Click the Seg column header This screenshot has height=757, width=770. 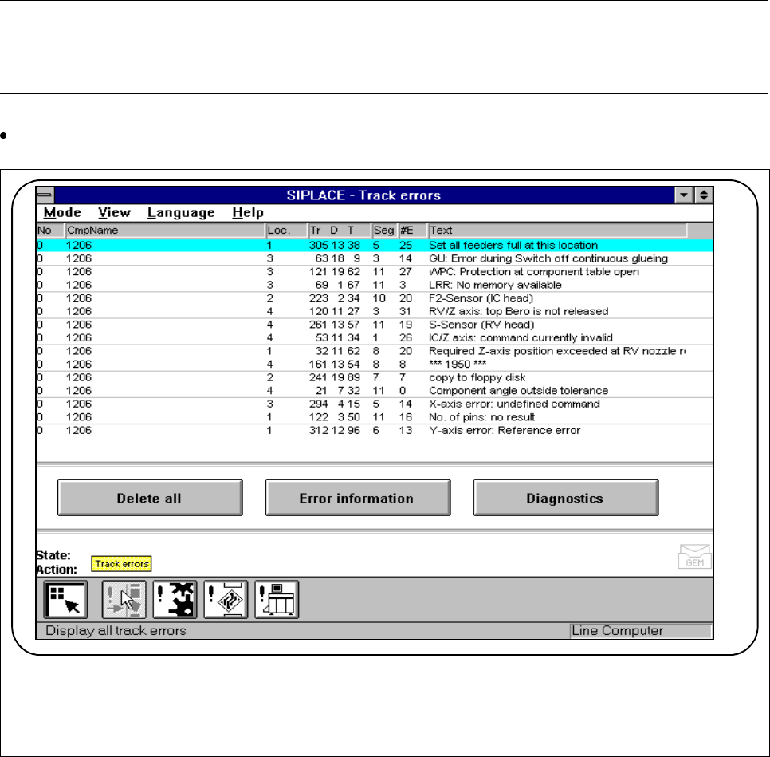(384, 230)
